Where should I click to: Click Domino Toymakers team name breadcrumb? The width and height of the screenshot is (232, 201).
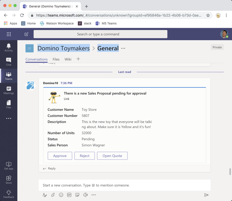click(x=64, y=48)
